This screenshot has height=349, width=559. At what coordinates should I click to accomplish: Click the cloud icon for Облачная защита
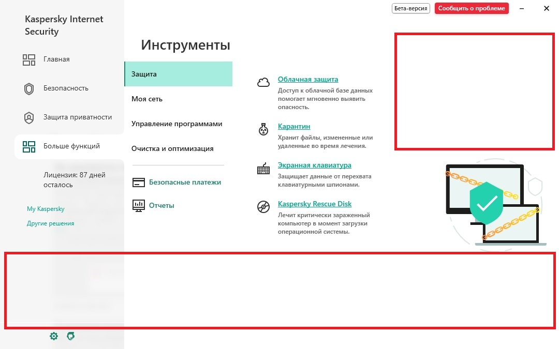point(263,83)
